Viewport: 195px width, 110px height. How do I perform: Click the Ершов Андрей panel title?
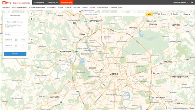(15, 15)
